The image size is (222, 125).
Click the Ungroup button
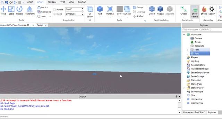[139, 12]
